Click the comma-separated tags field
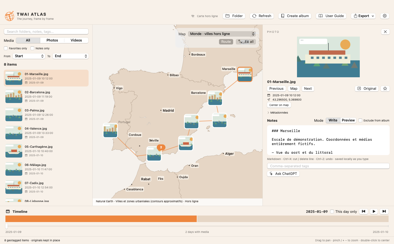Viewport: 394px width, 244px height. (328, 166)
